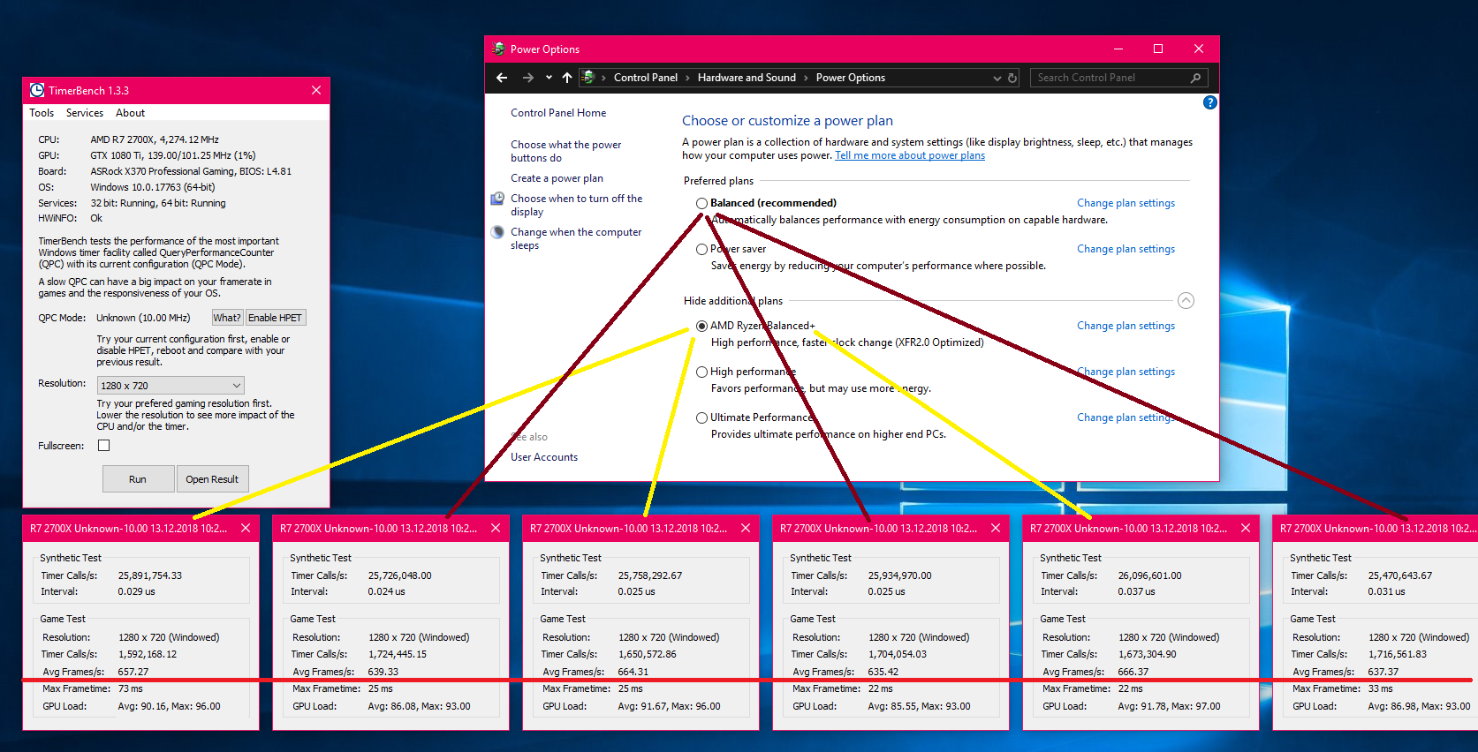Change plan settings for Ultimate Performance
The height and width of the screenshot is (752, 1478).
(x=1126, y=417)
